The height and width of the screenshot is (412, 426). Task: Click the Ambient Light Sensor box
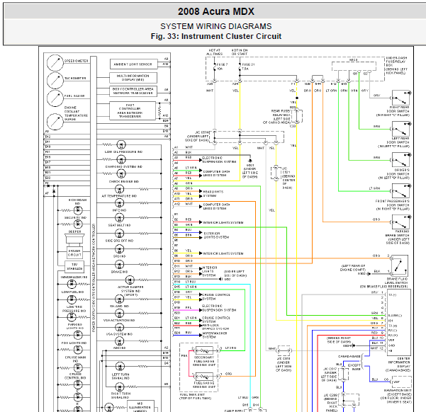click(134, 64)
